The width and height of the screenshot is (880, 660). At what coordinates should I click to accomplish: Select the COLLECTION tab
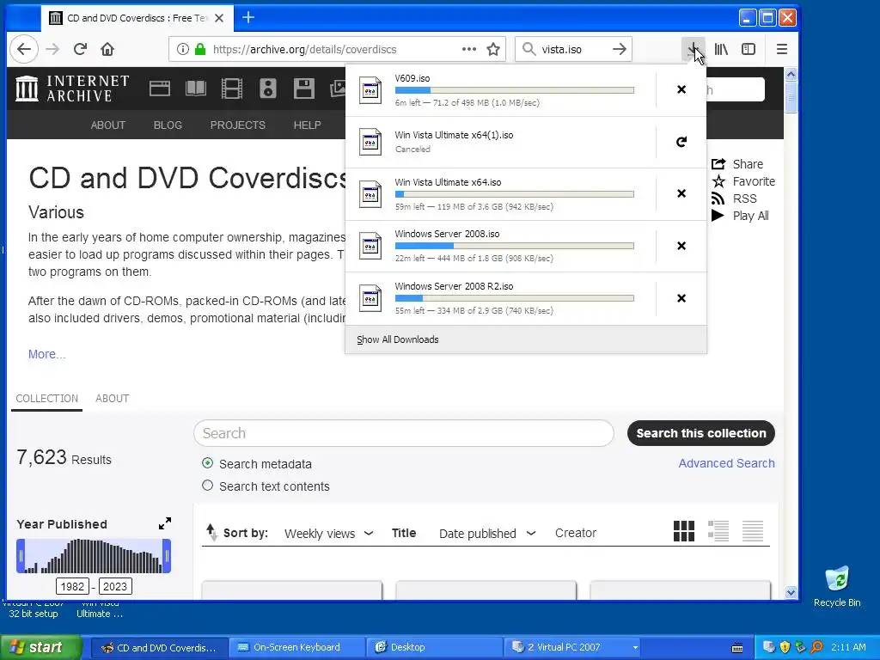click(x=46, y=399)
